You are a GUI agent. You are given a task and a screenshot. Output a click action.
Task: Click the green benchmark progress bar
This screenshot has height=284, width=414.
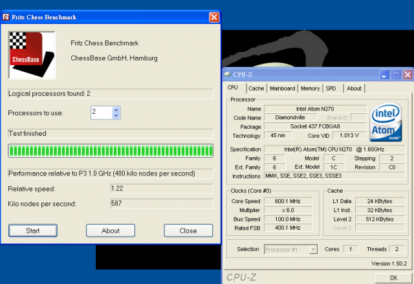pos(111,151)
